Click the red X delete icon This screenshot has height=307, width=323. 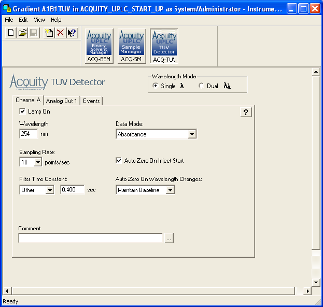[61, 33]
